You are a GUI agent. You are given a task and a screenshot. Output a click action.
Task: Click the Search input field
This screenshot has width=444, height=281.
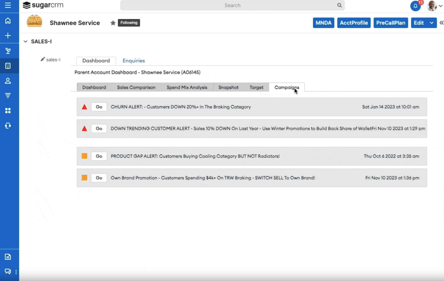(232, 6)
